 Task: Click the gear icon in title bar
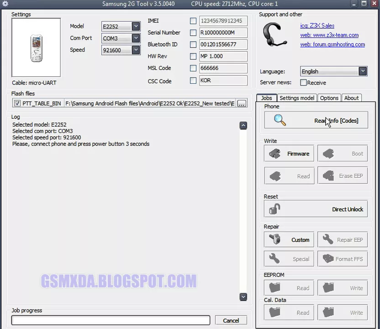5,4
